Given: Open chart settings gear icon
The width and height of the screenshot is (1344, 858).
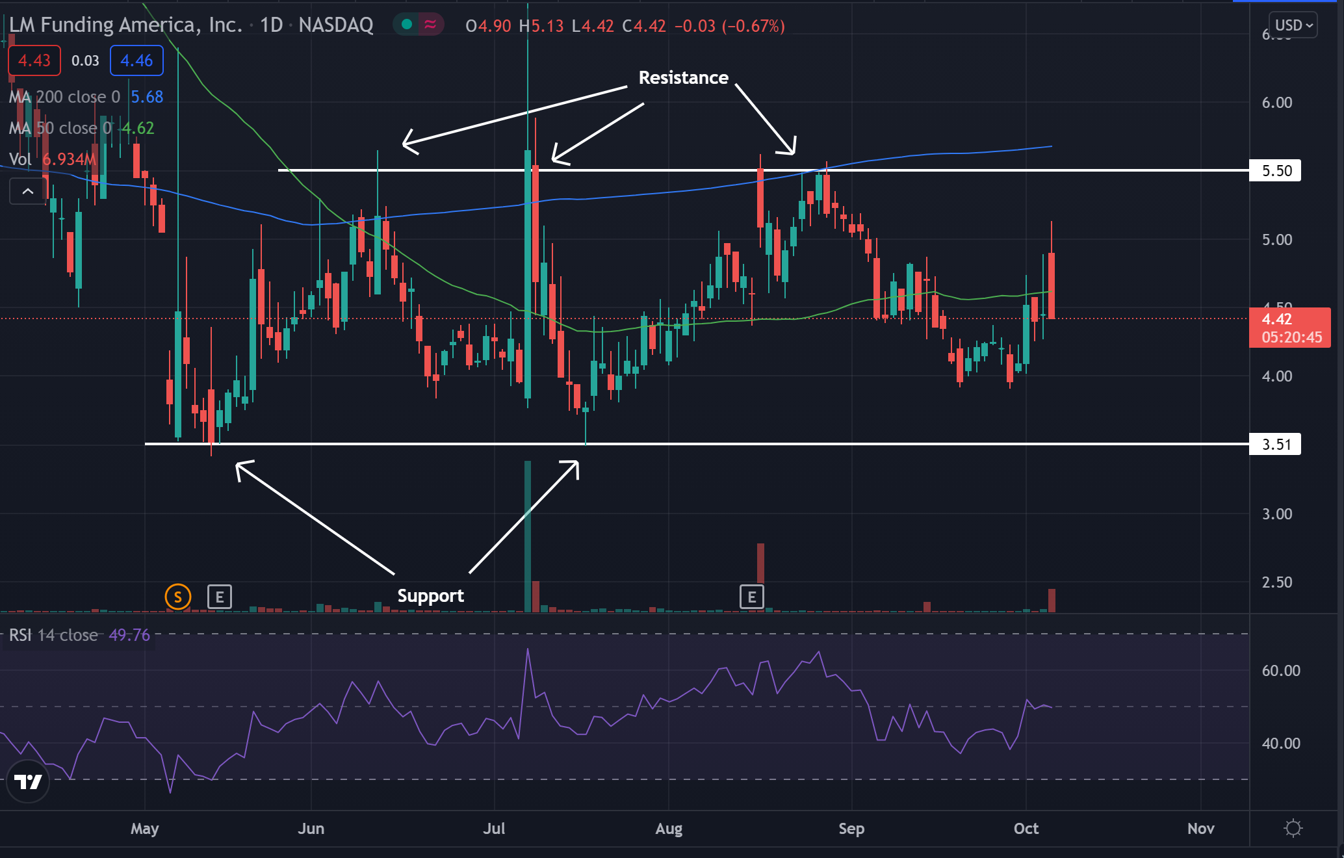Looking at the screenshot, I should [1293, 828].
